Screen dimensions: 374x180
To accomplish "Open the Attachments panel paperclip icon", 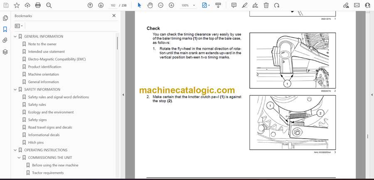I will tap(5, 41).
